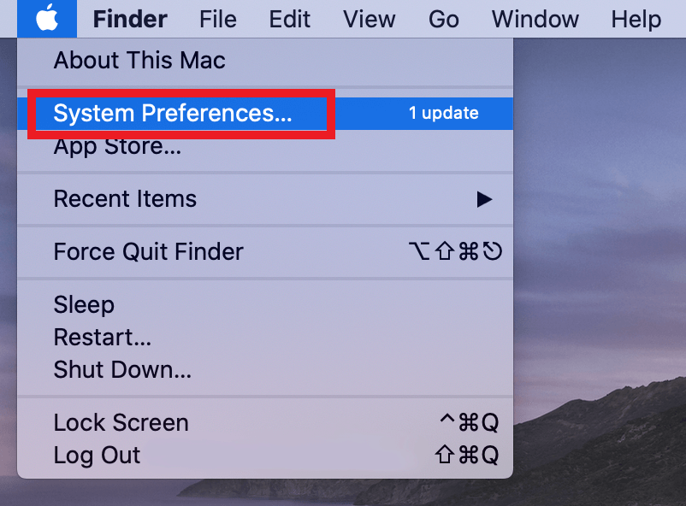
Task: Select Shut Down
Action: [122, 369]
